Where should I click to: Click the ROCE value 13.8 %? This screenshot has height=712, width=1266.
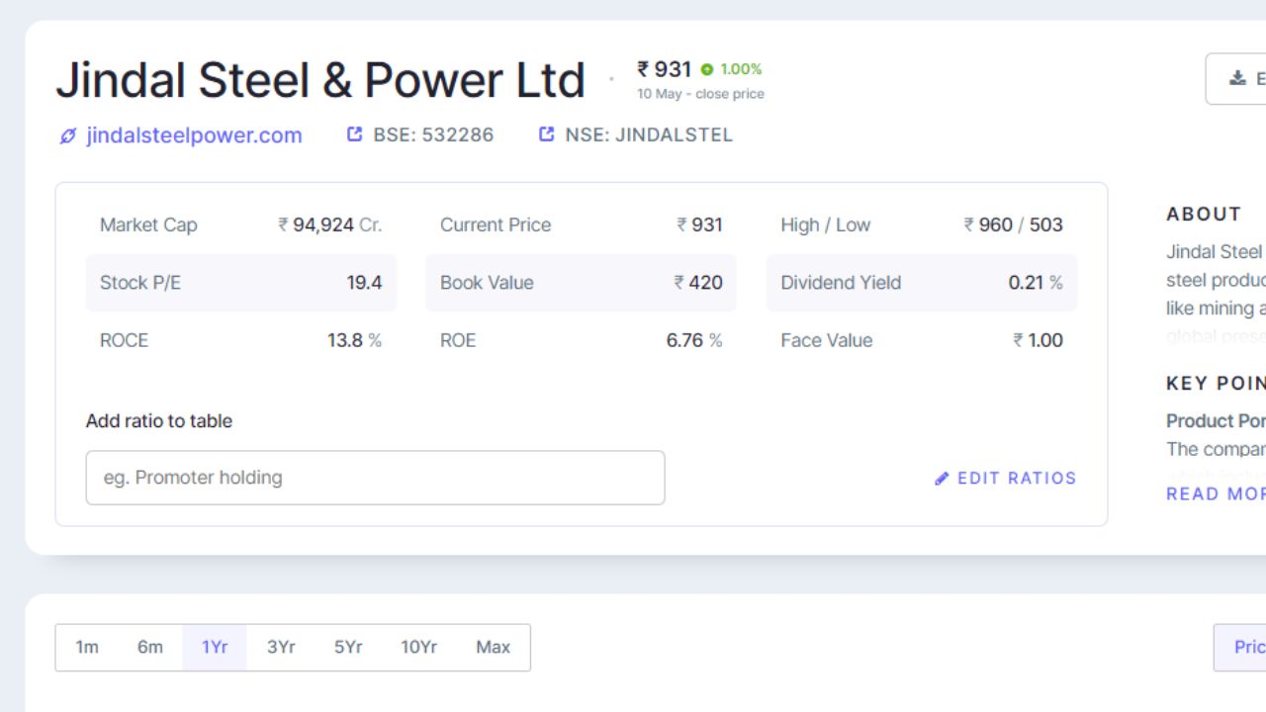[354, 340]
